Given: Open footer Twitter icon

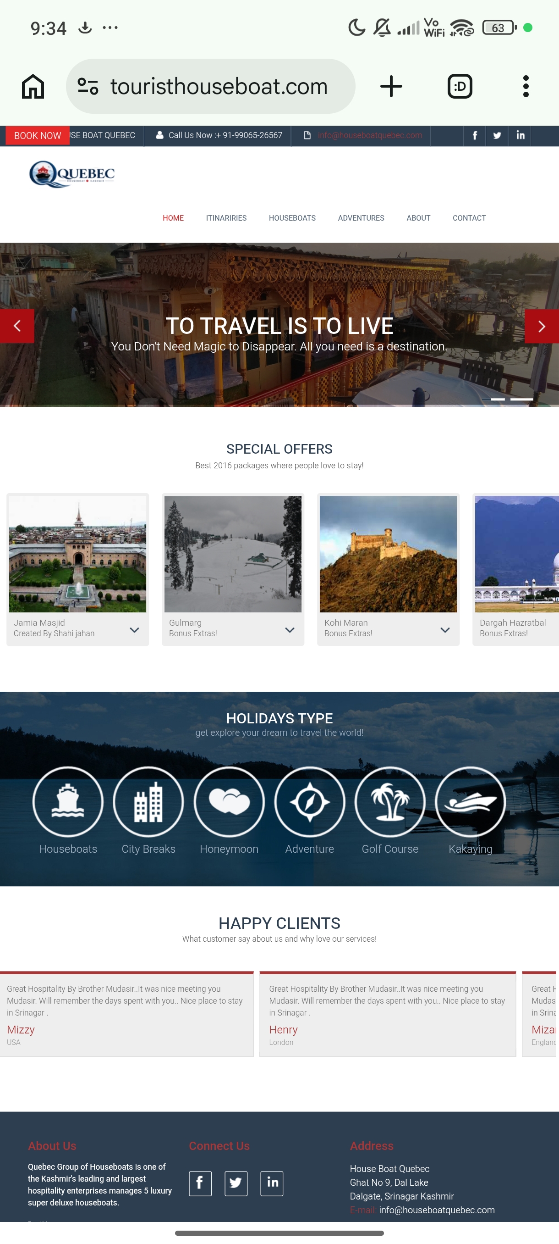Looking at the screenshot, I should point(236,1183).
